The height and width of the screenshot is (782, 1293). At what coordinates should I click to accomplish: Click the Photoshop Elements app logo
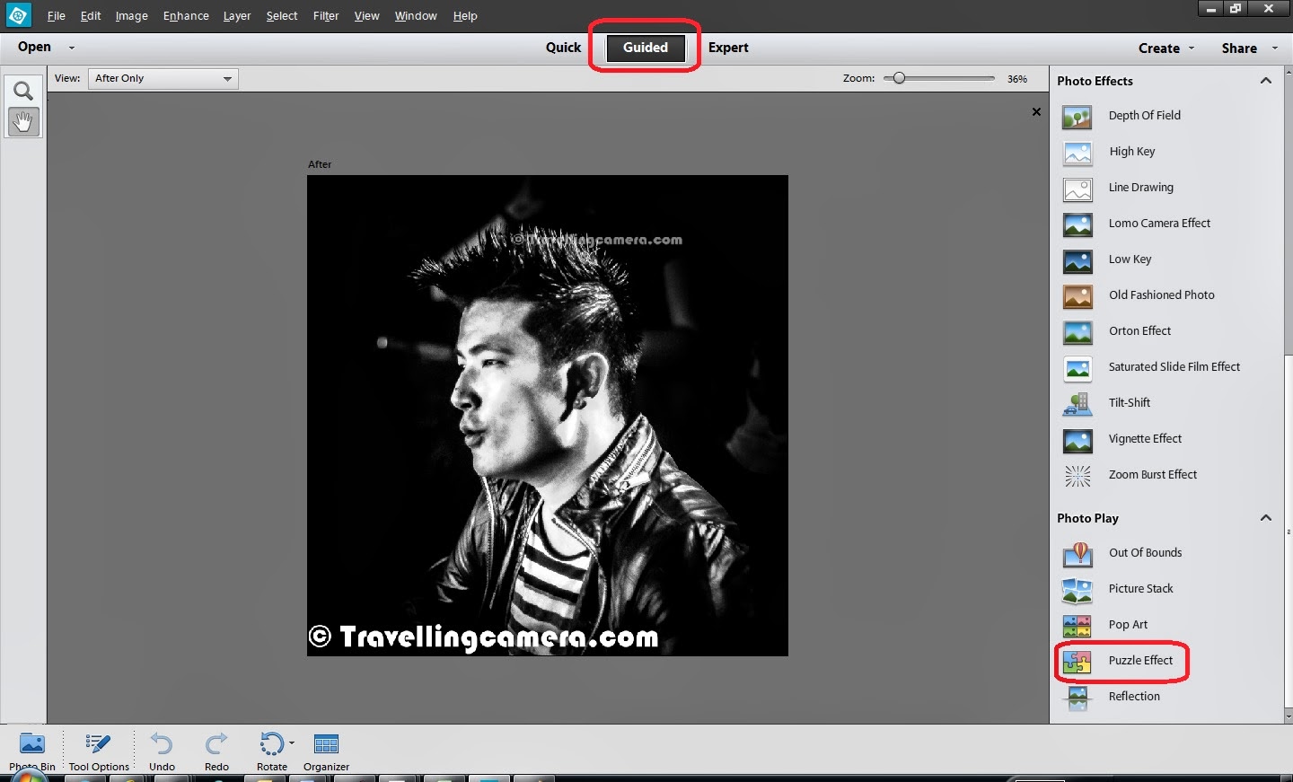[x=18, y=15]
